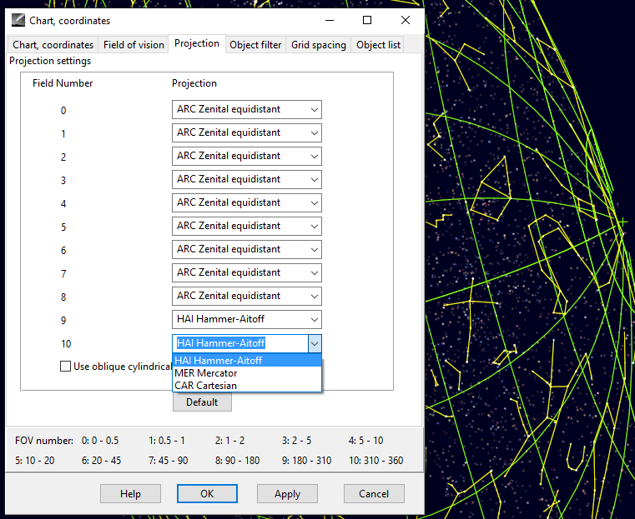Viewport: 635px width, 519px height.
Task: Click FOV range text '7: 45 - 90'
Action: (168, 461)
